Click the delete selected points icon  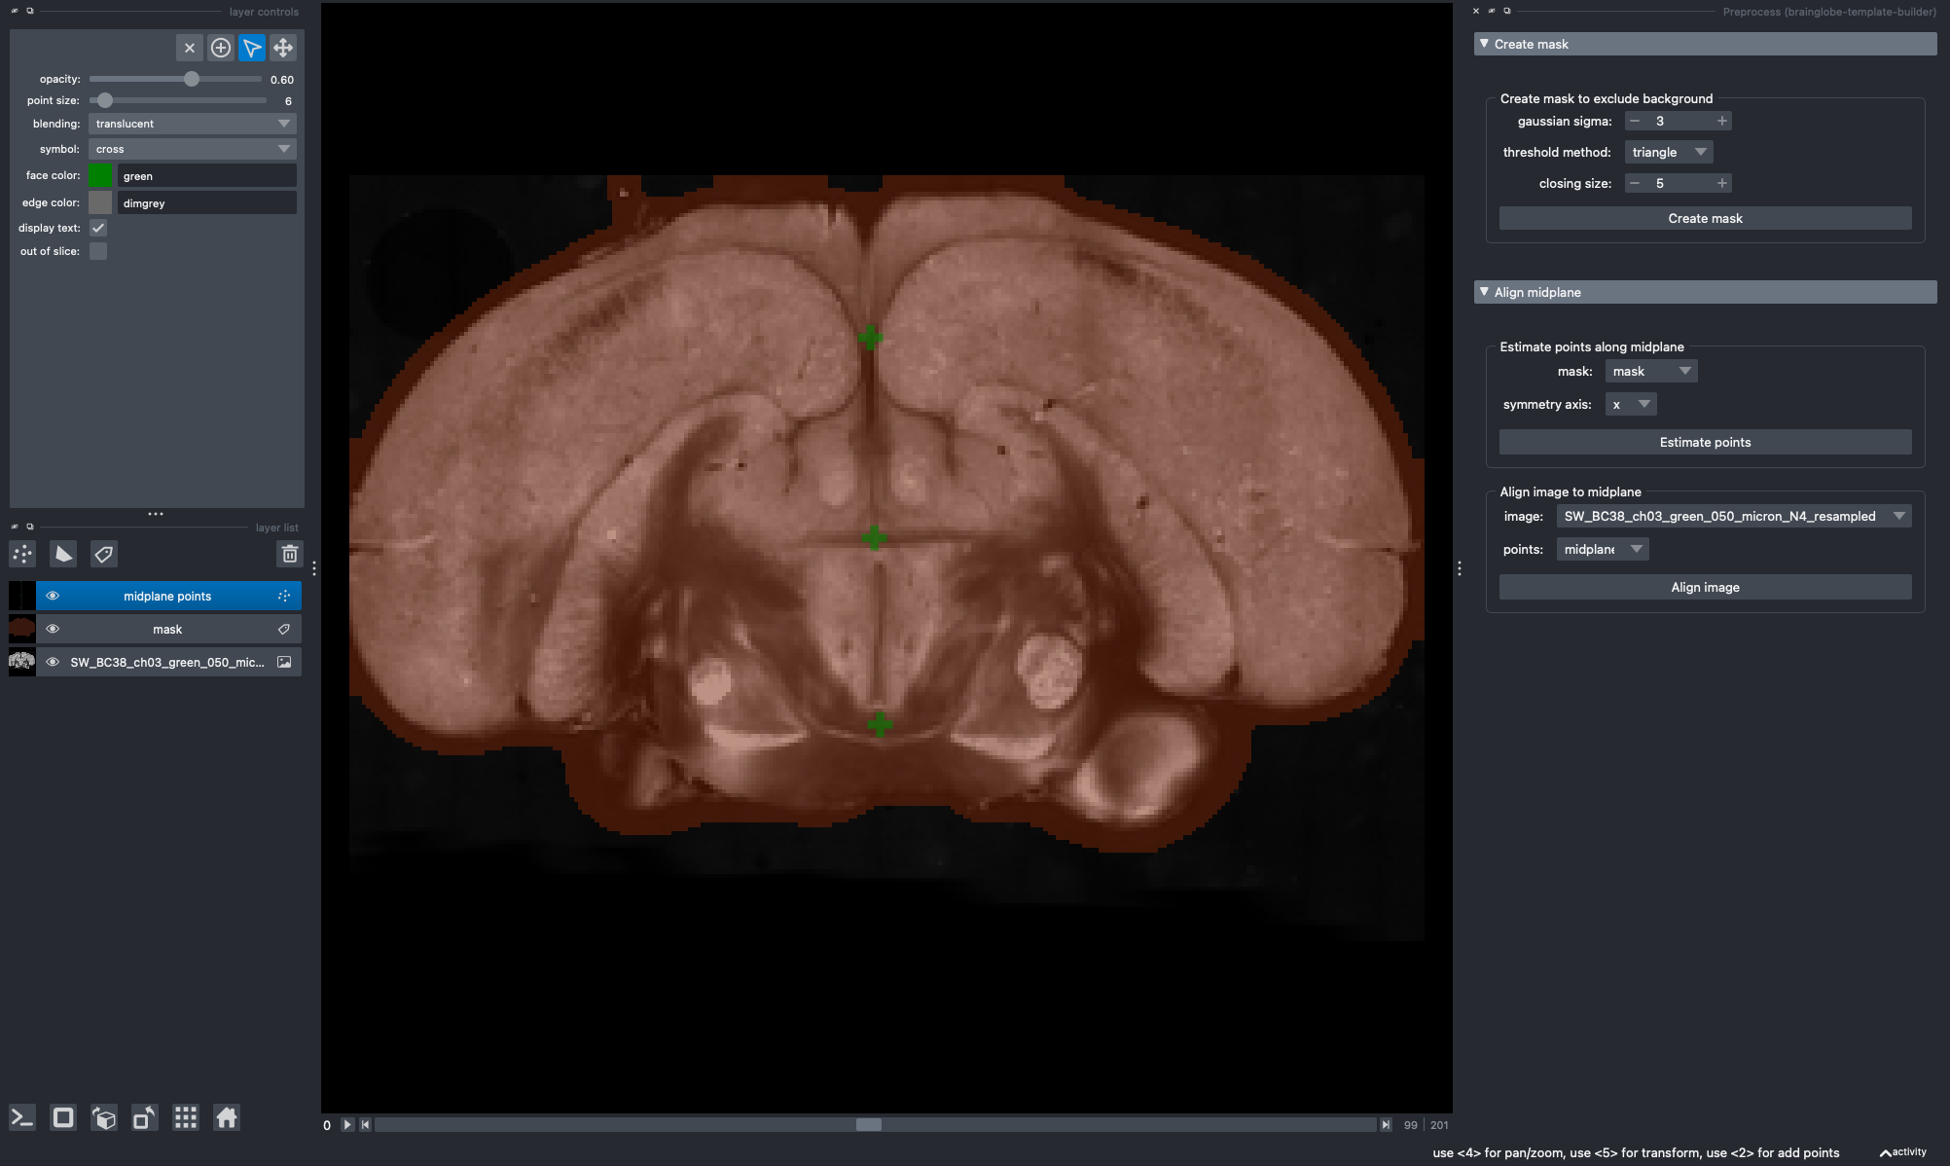click(190, 48)
